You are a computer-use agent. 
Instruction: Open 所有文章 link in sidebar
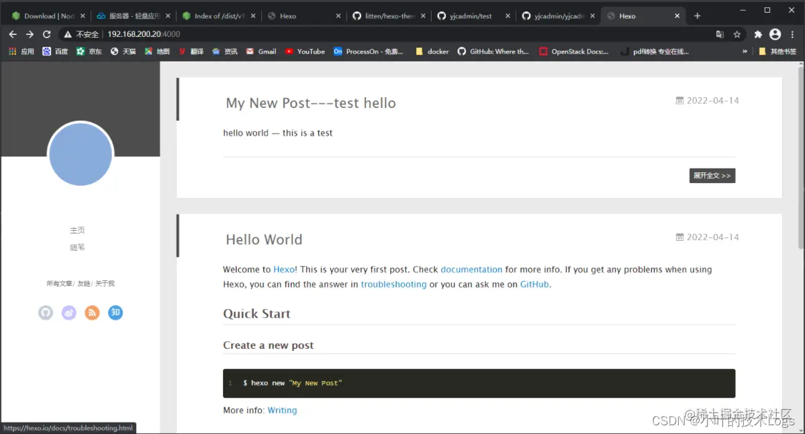(x=59, y=283)
